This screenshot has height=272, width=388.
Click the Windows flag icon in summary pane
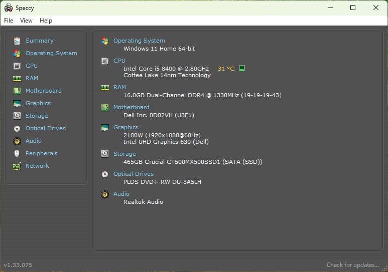pyautogui.click(x=105, y=41)
